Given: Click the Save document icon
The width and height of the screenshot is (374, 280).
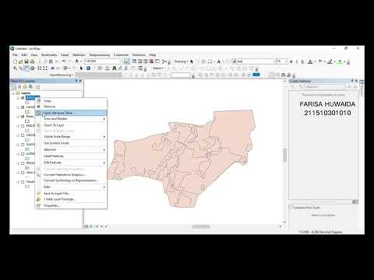Looking at the screenshot, I should pyautogui.click(x=26, y=61).
